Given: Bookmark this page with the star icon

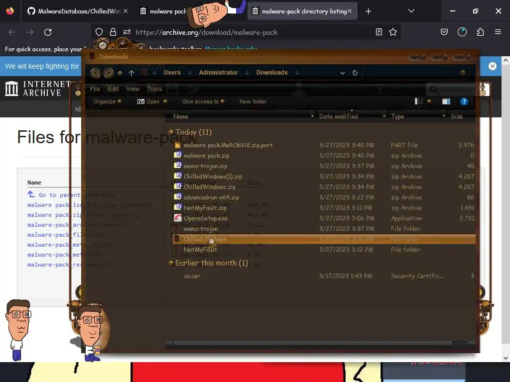Looking at the screenshot, I should [393, 32].
